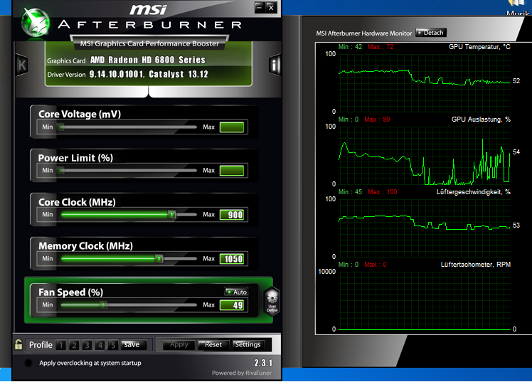Image resolution: width=532 pixels, height=382 pixels.
Task: Click the Save profile button
Action: click(133, 345)
